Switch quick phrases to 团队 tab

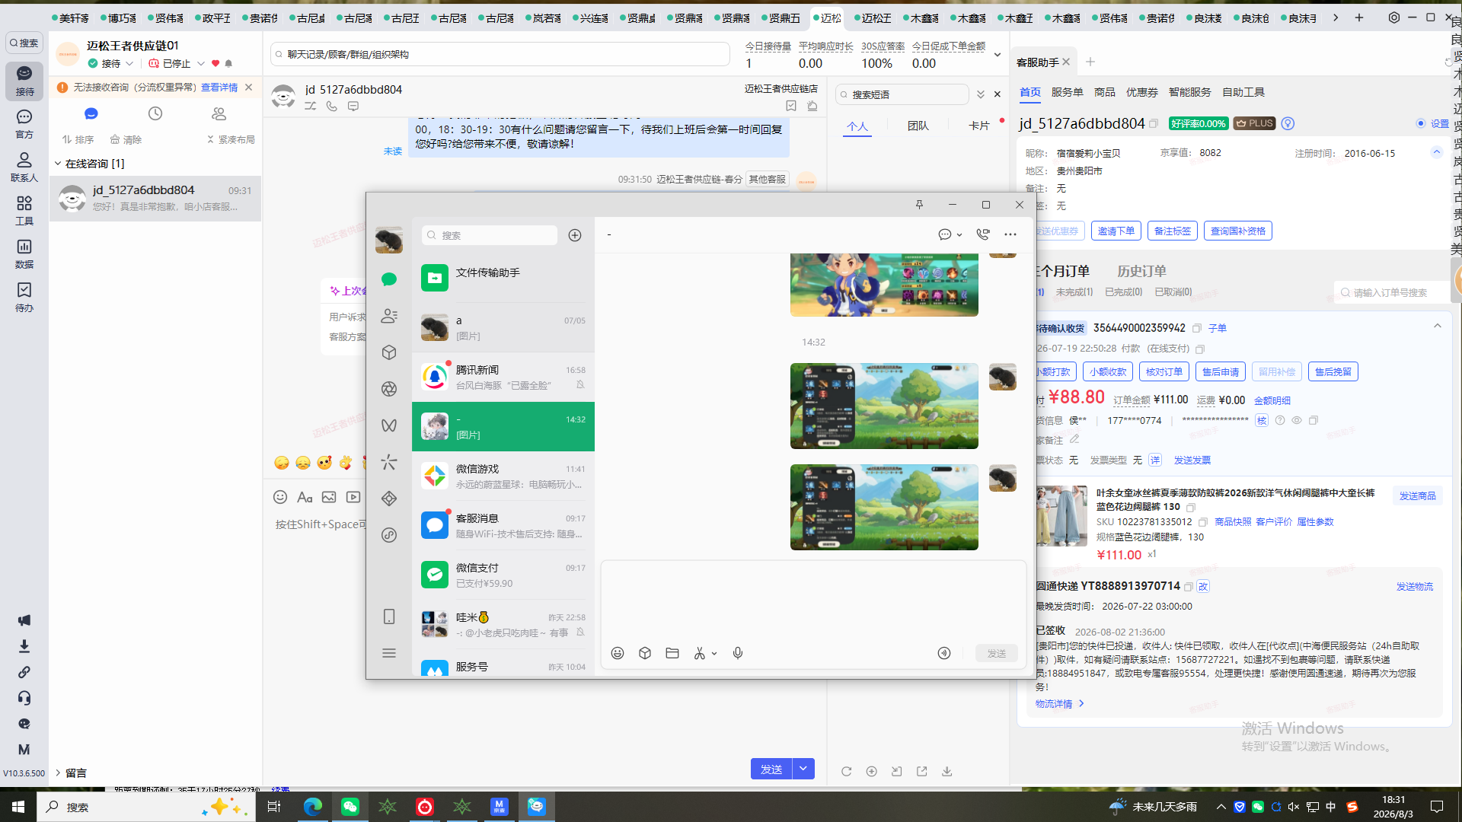(x=918, y=126)
